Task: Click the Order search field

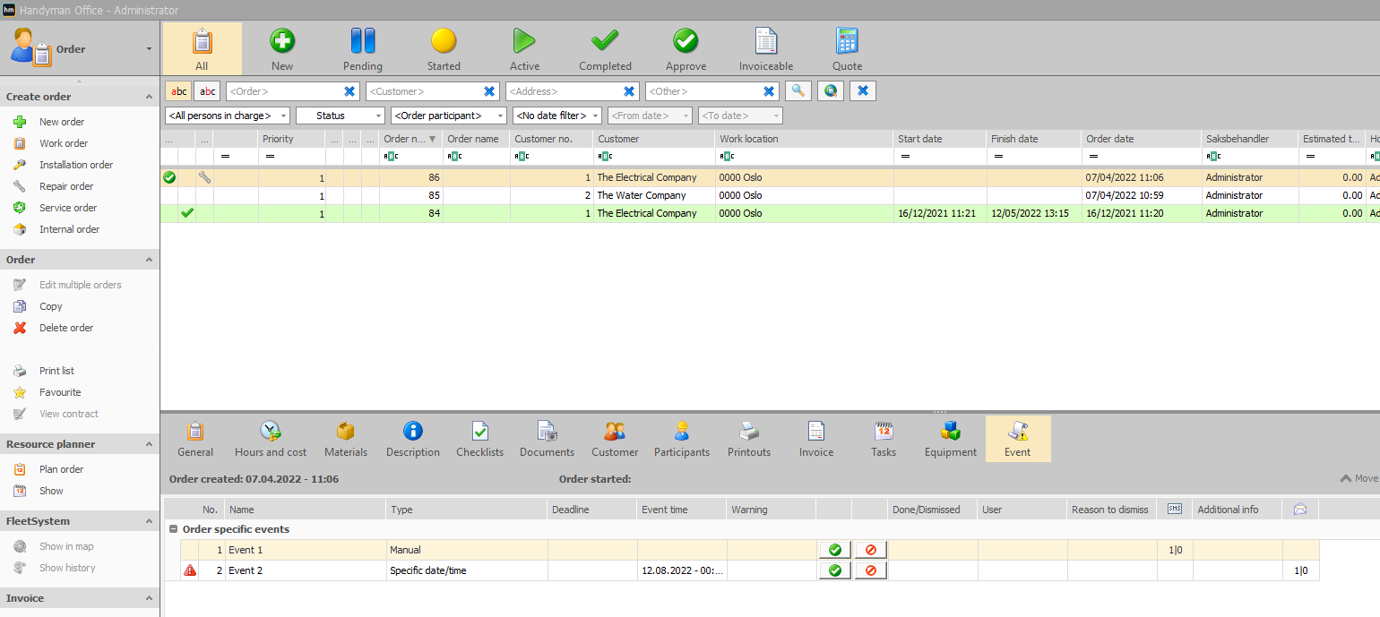Action: [x=284, y=91]
